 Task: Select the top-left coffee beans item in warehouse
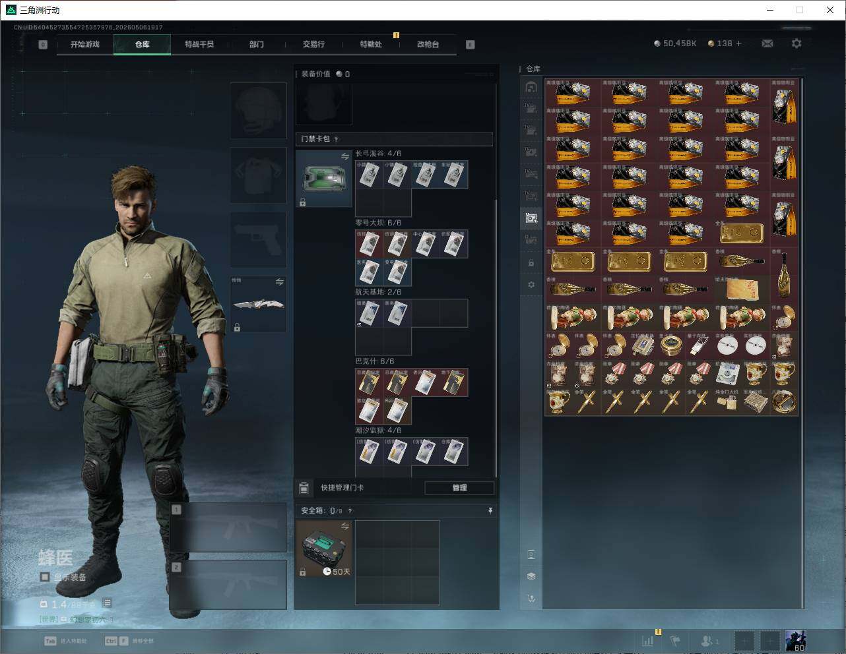click(573, 93)
